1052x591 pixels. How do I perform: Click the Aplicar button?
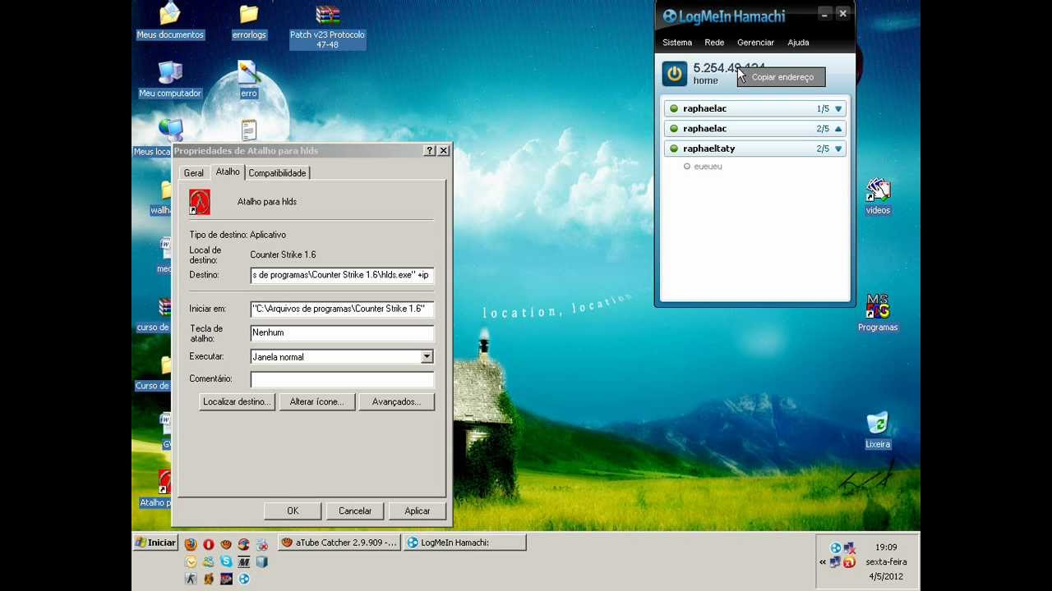tap(418, 511)
